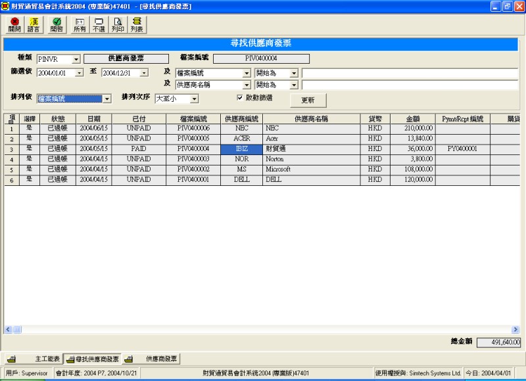Click the Norton supplier name cell
The height and width of the screenshot is (381, 526).
coord(311,159)
